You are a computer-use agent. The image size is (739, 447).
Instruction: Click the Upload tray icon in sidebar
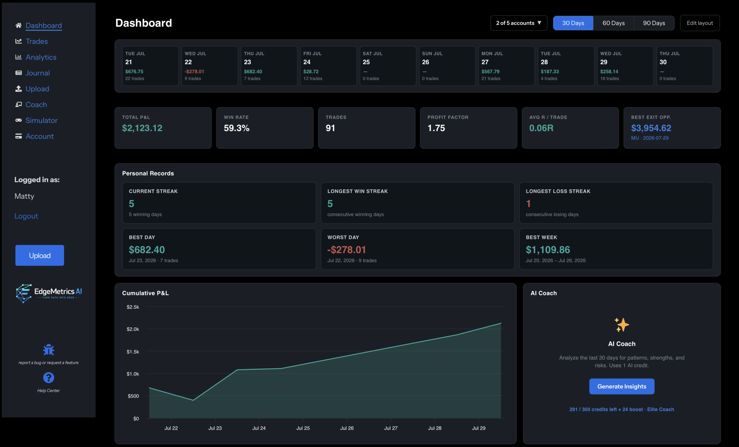pos(18,88)
